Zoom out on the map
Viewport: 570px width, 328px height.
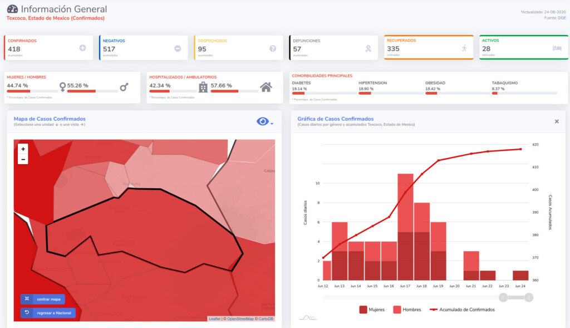coord(23,159)
